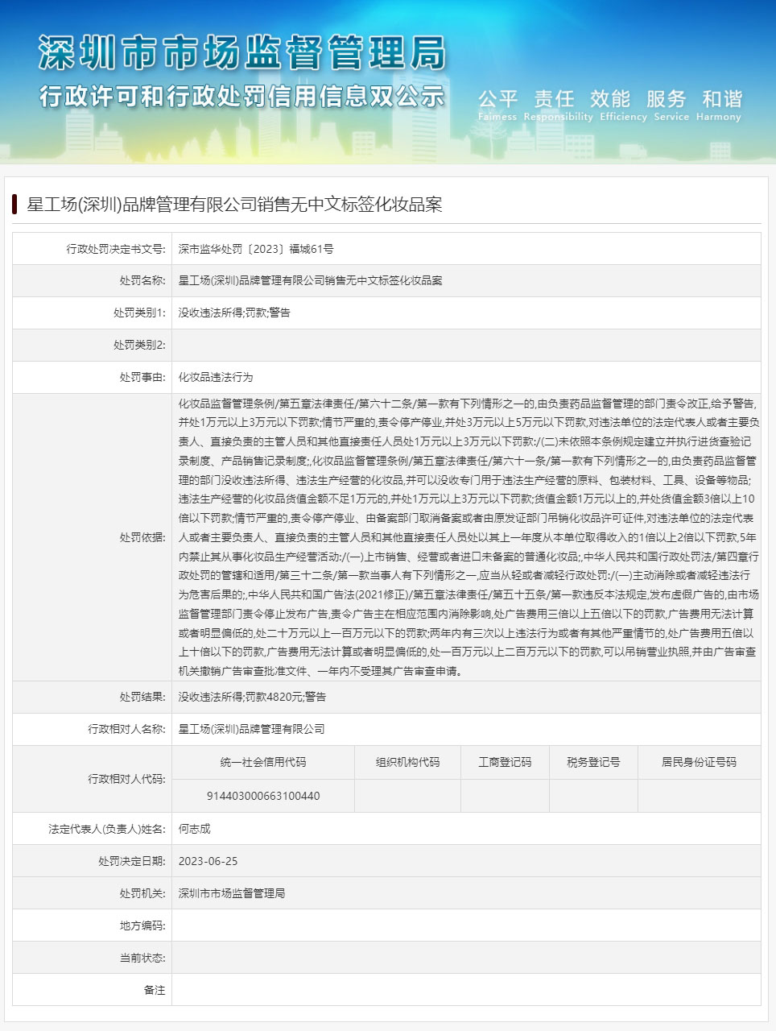
Task: Select legal representative name 何志成
Action: pyautogui.click(x=194, y=829)
